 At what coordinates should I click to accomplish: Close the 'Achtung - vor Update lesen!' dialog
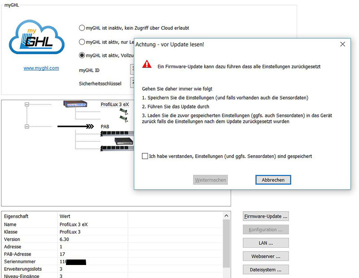click(342, 44)
